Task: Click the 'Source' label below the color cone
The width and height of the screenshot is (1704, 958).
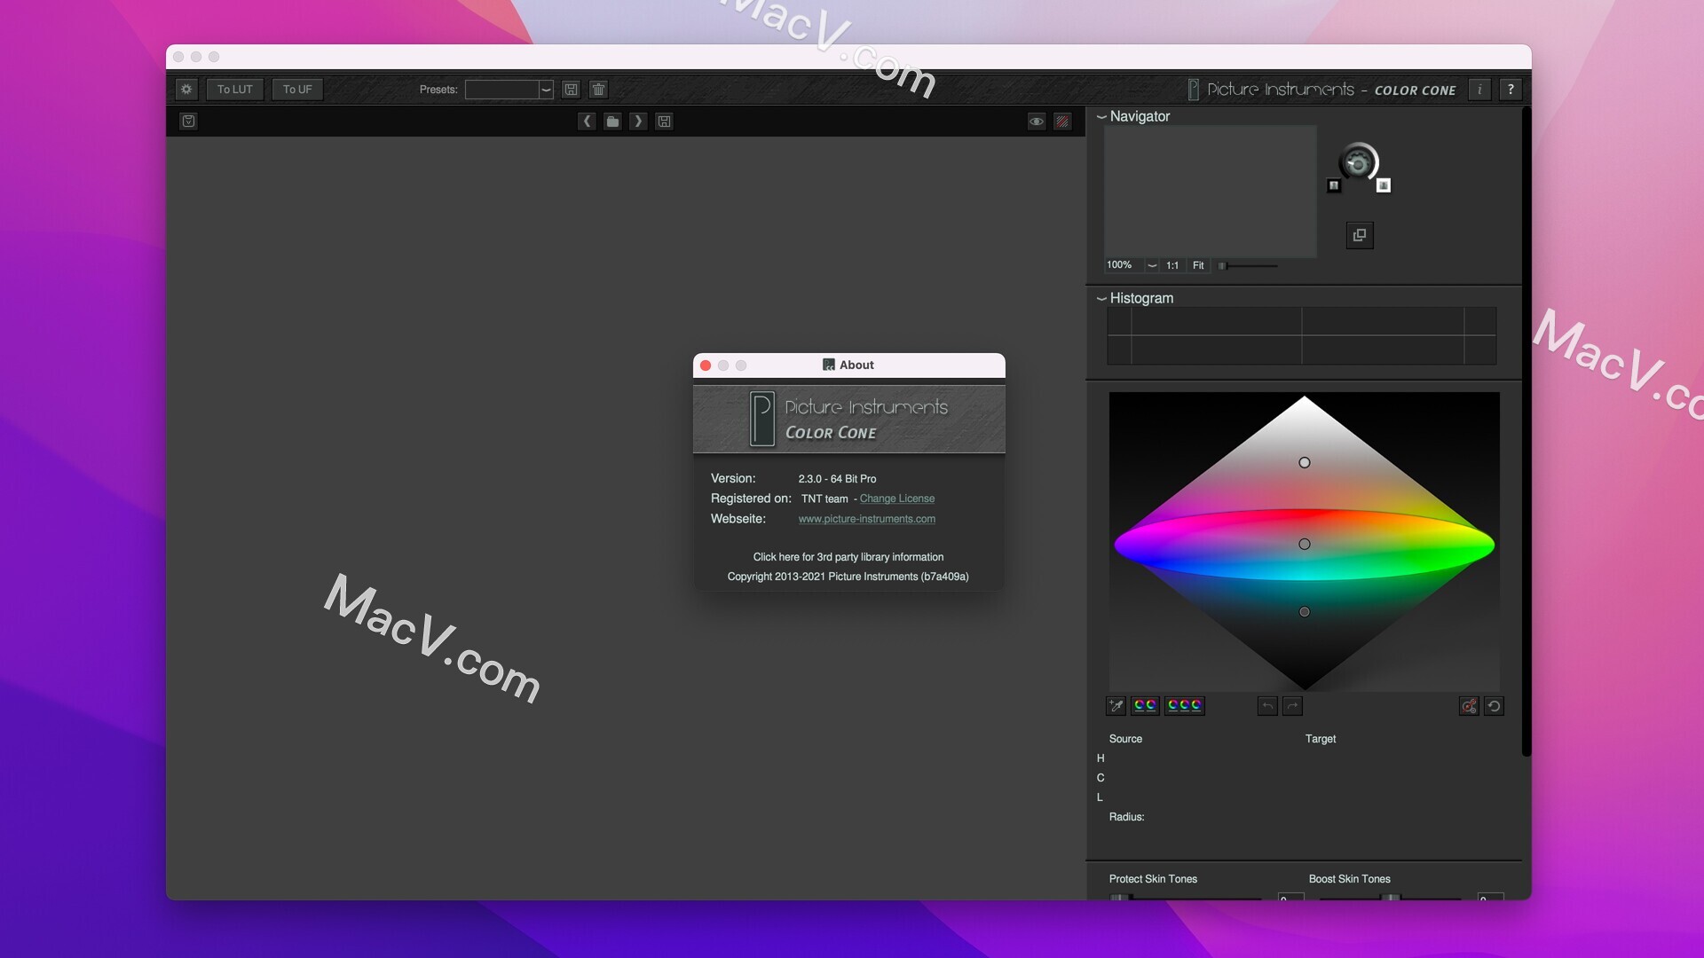Action: pos(1125,739)
